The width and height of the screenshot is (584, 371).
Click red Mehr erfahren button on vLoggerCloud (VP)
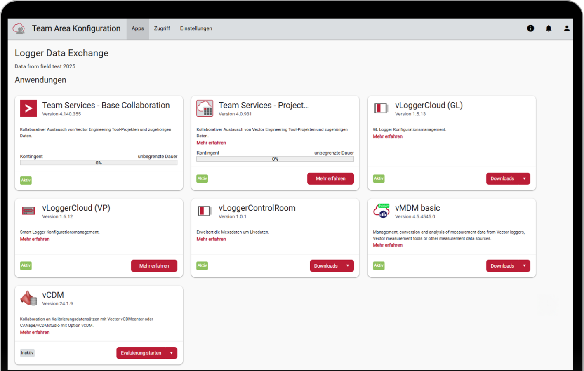[x=154, y=266]
